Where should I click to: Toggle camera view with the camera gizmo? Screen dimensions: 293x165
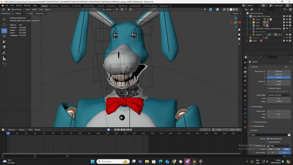tap(239, 39)
